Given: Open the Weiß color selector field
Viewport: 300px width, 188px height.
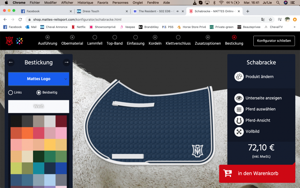Looking at the screenshot, I should [39, 107].
